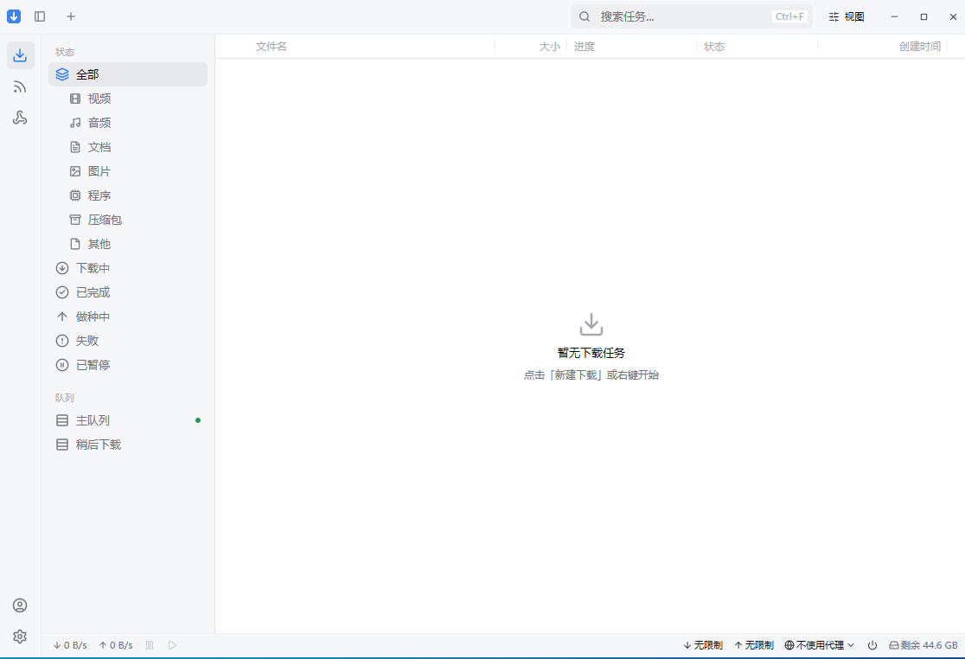Click the 剩余 44.6 GB disk space indicator
Screen dimensions: 965x659
point(923,645)
